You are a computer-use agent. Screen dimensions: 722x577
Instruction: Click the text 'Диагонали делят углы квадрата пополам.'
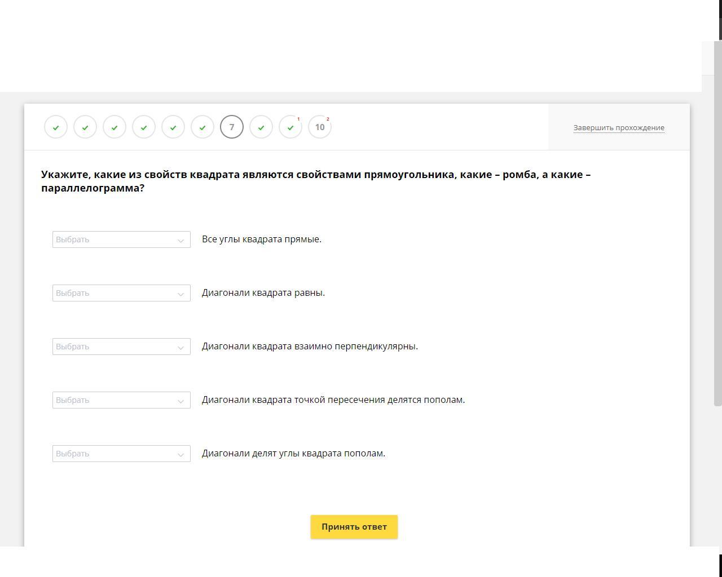click(294, 454)
